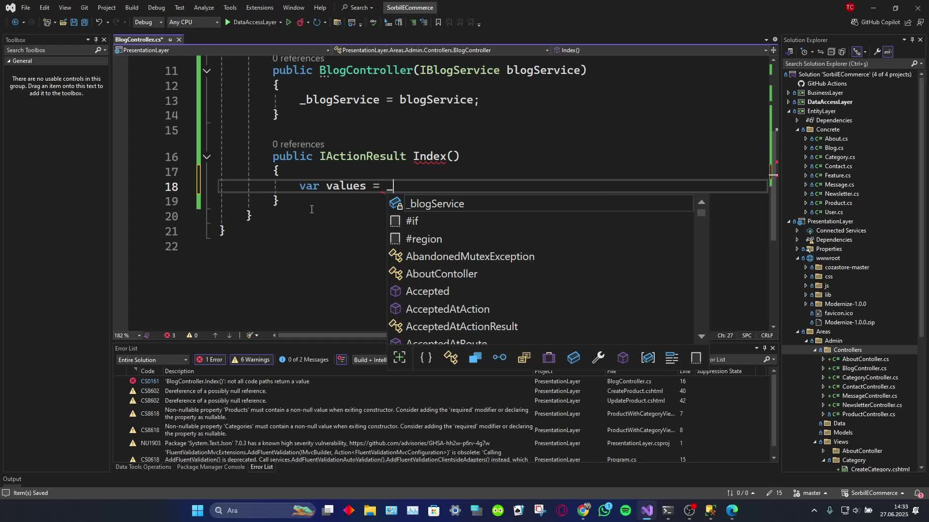Click Collapse All in Solution Explorer toolbar

click(x=831, y=52)
